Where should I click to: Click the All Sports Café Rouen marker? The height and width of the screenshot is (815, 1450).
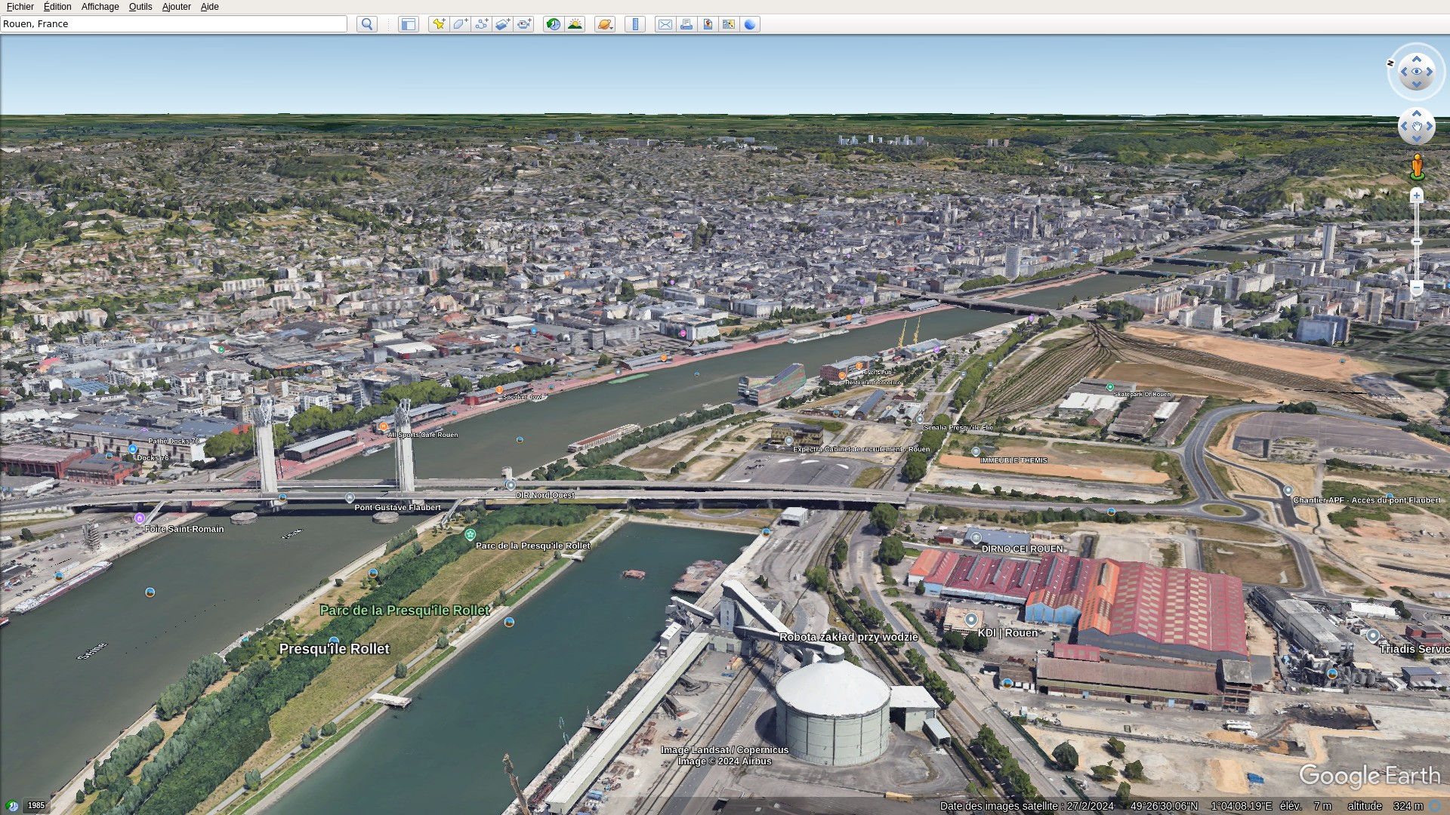coord(384,426)
